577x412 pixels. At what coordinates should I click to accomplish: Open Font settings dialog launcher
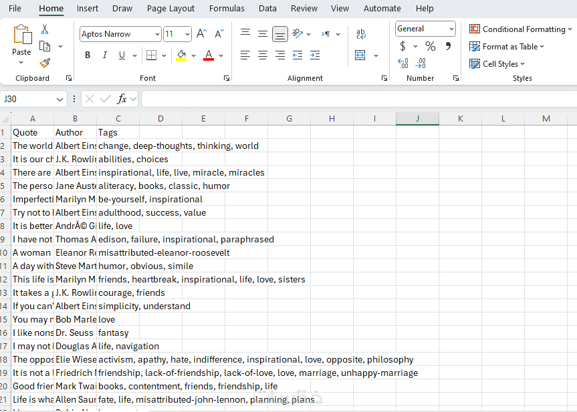click(x=227, y=78)
